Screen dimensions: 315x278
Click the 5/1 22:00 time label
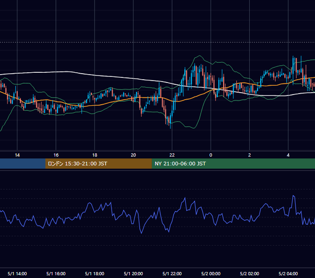(172, 273)
